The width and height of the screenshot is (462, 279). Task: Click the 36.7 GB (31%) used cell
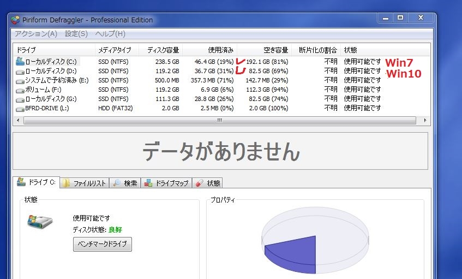pos(214,71)
